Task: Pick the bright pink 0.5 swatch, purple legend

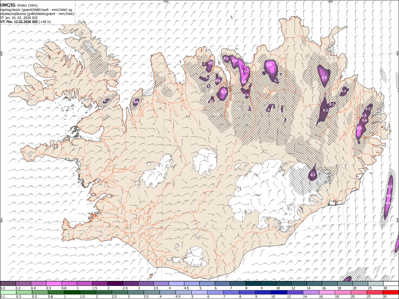Action: coord(54,284)
